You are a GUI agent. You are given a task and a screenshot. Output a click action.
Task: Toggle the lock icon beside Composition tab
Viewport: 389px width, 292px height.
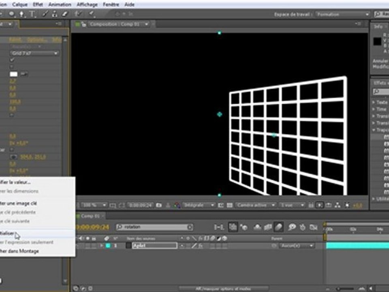[83, 24]
